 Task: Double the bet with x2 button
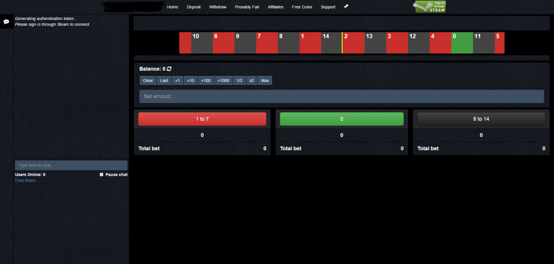coord(251,80)
